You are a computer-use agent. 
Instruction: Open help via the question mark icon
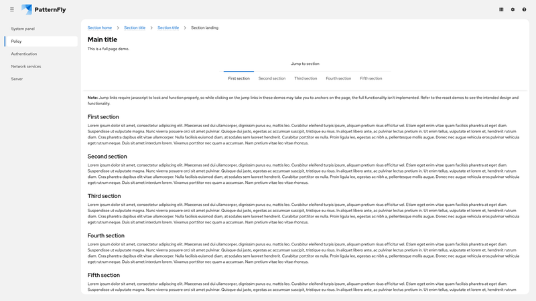524,9
